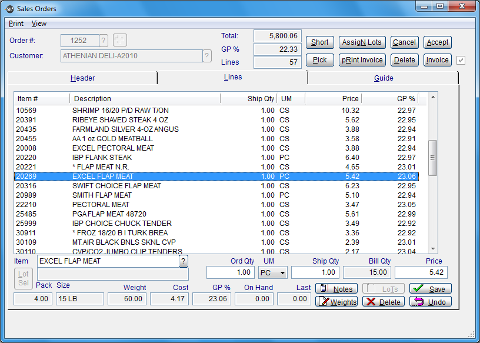Open Notes for the selected line
The width and height of the screenshot is (480, 343).
pyautogui.click(x=336, y=289)
